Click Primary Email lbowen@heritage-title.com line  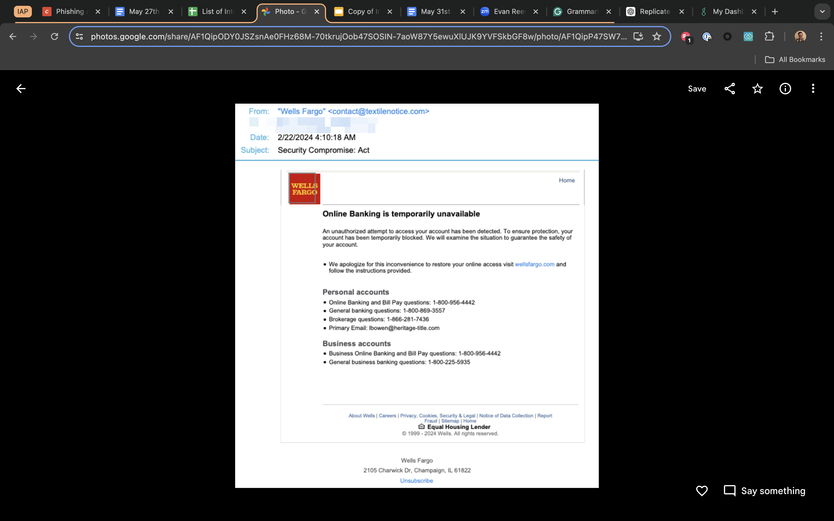384,328
